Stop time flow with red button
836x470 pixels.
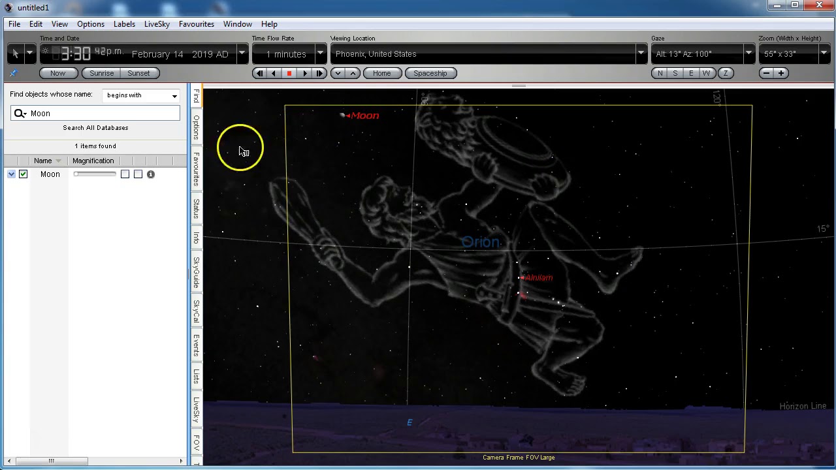[x=289, y=73]
